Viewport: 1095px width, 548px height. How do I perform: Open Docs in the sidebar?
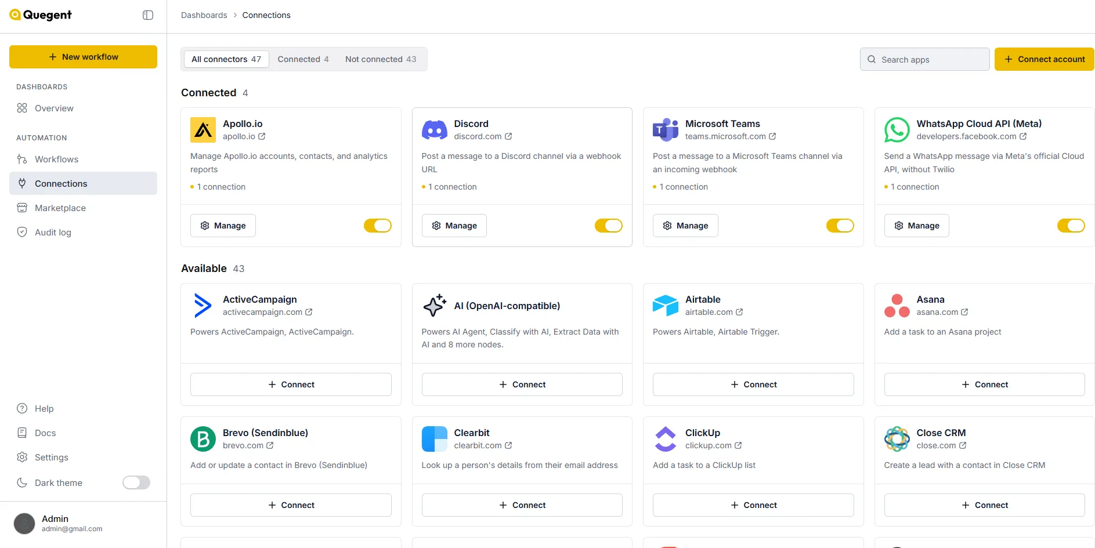tap(83, 433)
